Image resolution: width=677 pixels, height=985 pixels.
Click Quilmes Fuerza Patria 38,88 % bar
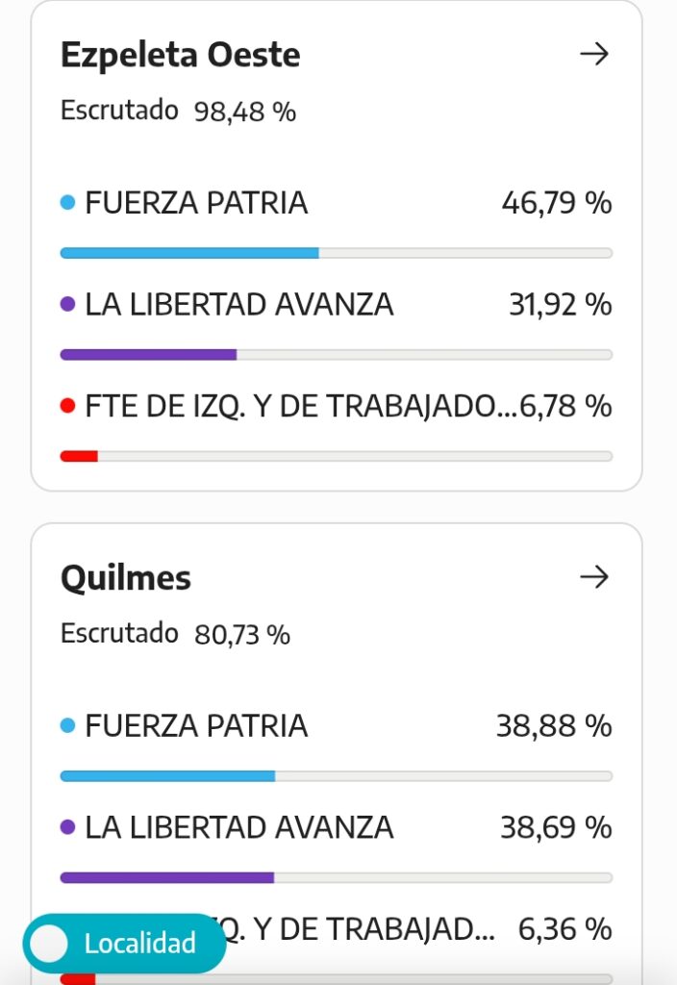(337, 776)
